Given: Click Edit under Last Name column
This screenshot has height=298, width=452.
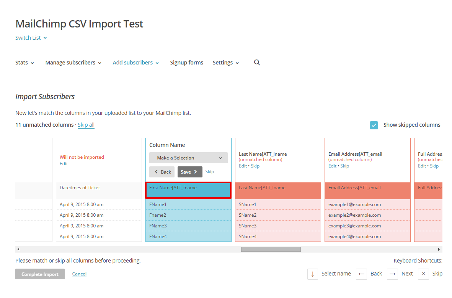Looking at the screenshot, I should [243, 166].
